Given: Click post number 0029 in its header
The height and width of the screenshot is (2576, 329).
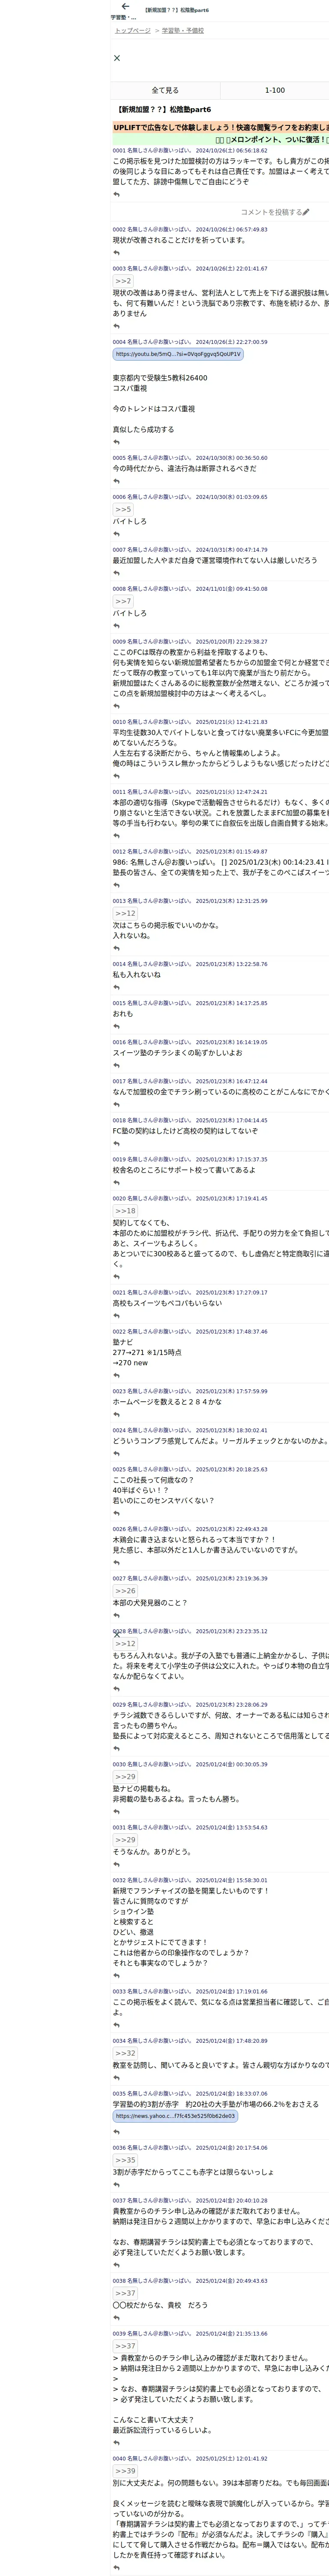Looking at the screenshot, I should (x=119, y=1705).
